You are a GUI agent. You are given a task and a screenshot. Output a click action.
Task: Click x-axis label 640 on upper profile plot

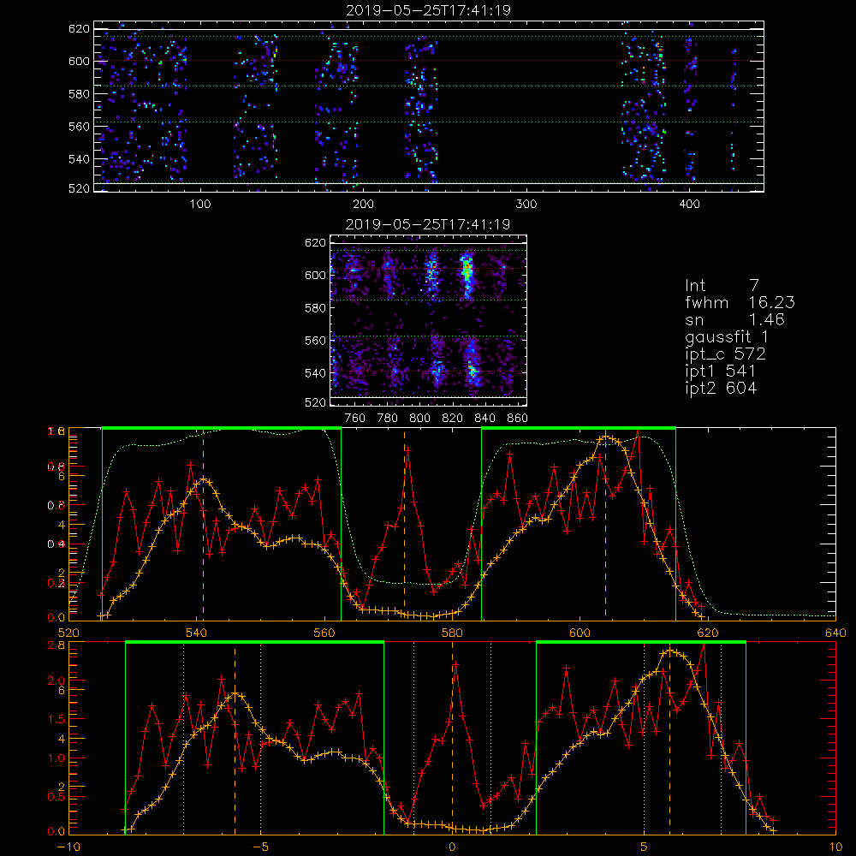[835, 633]
